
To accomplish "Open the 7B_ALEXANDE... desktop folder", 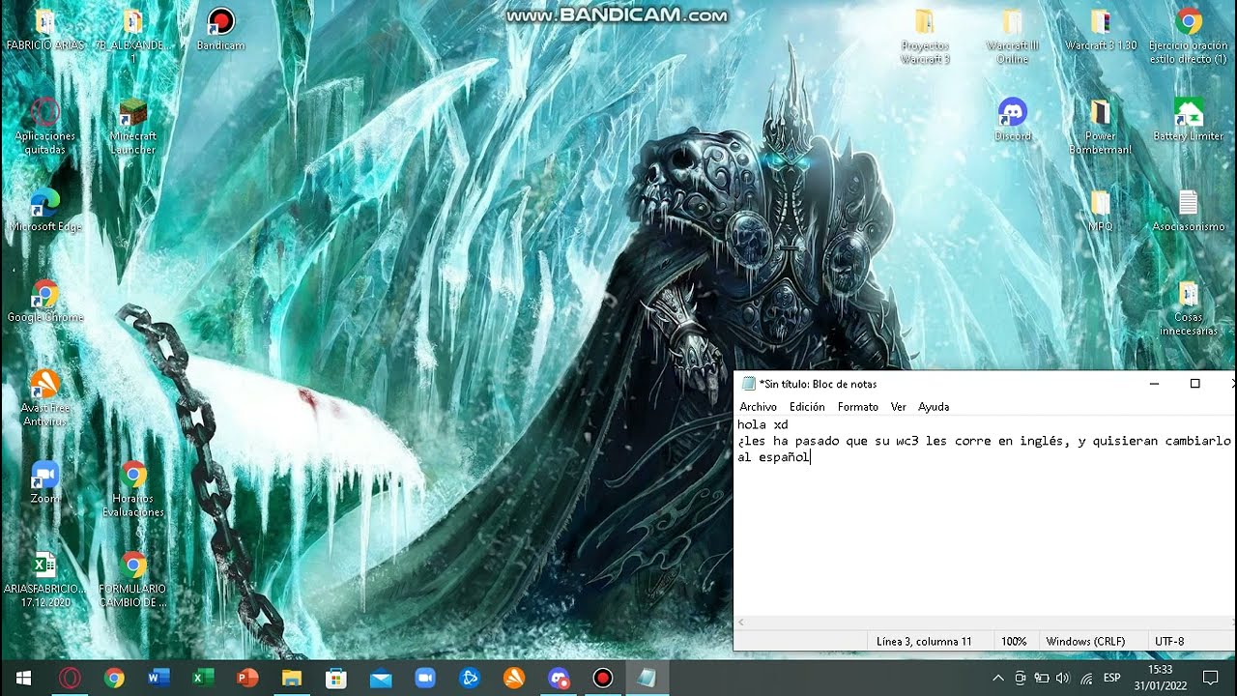I will [133, 35].
